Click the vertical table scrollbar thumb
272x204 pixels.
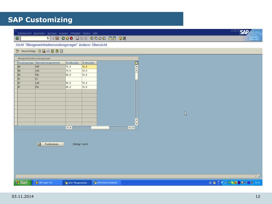pyautogui.click(x=137, y=76)
